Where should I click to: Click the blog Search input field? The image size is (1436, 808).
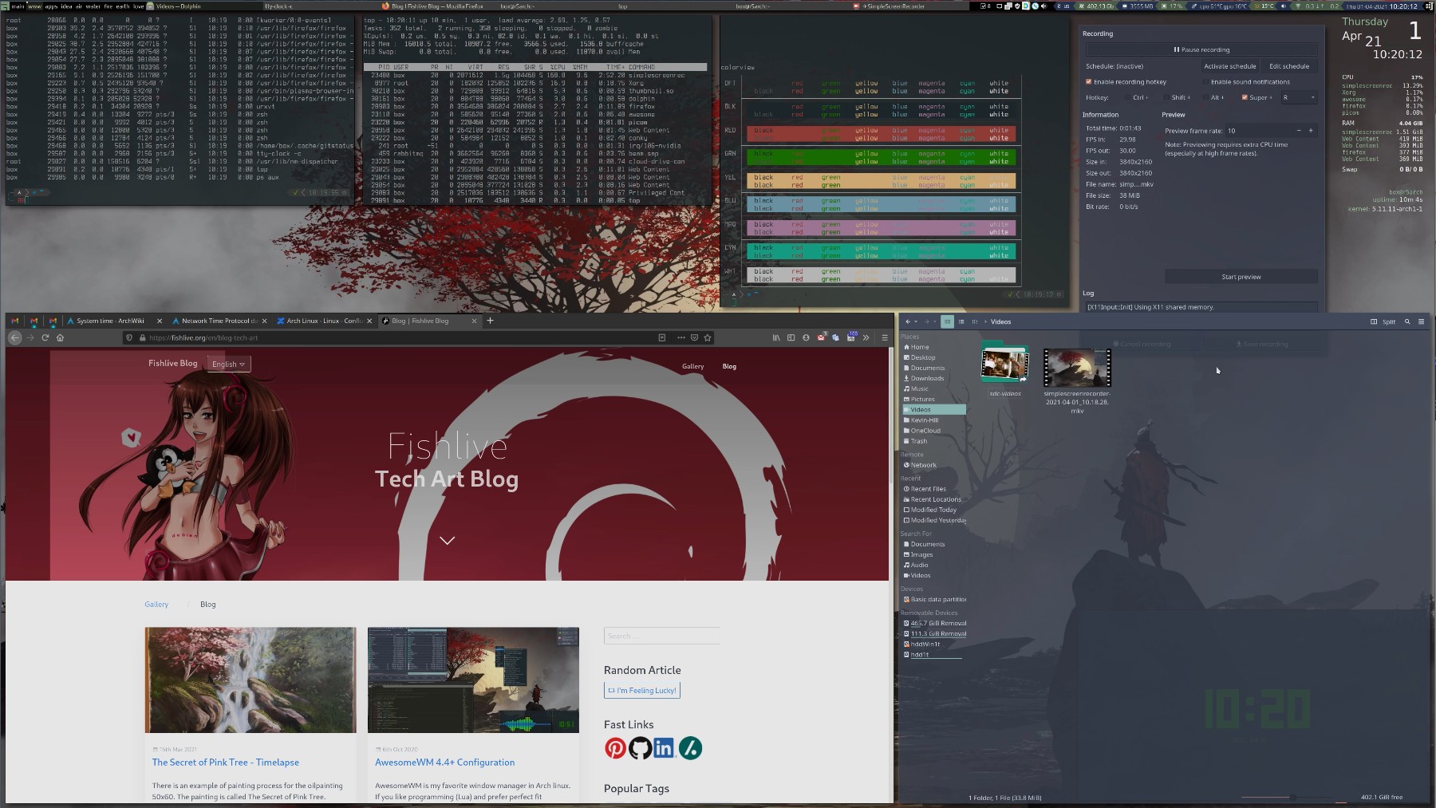pos(661,636)
